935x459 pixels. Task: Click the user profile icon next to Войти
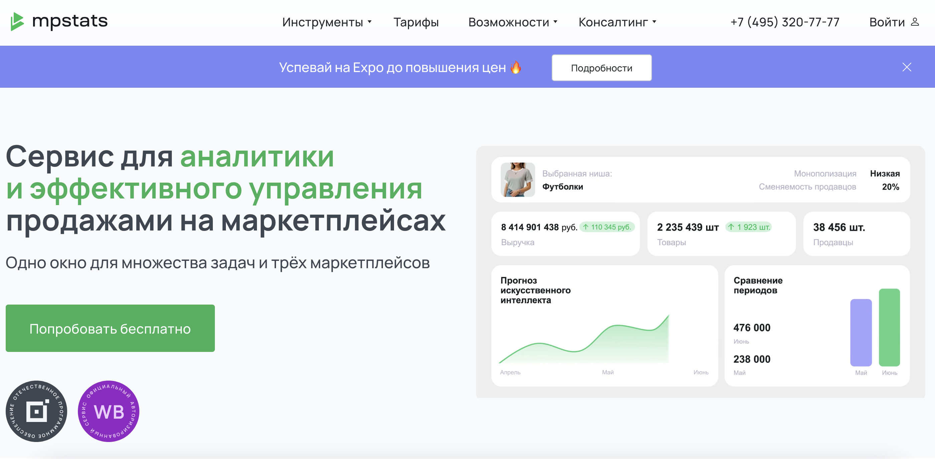pos(915,22)
